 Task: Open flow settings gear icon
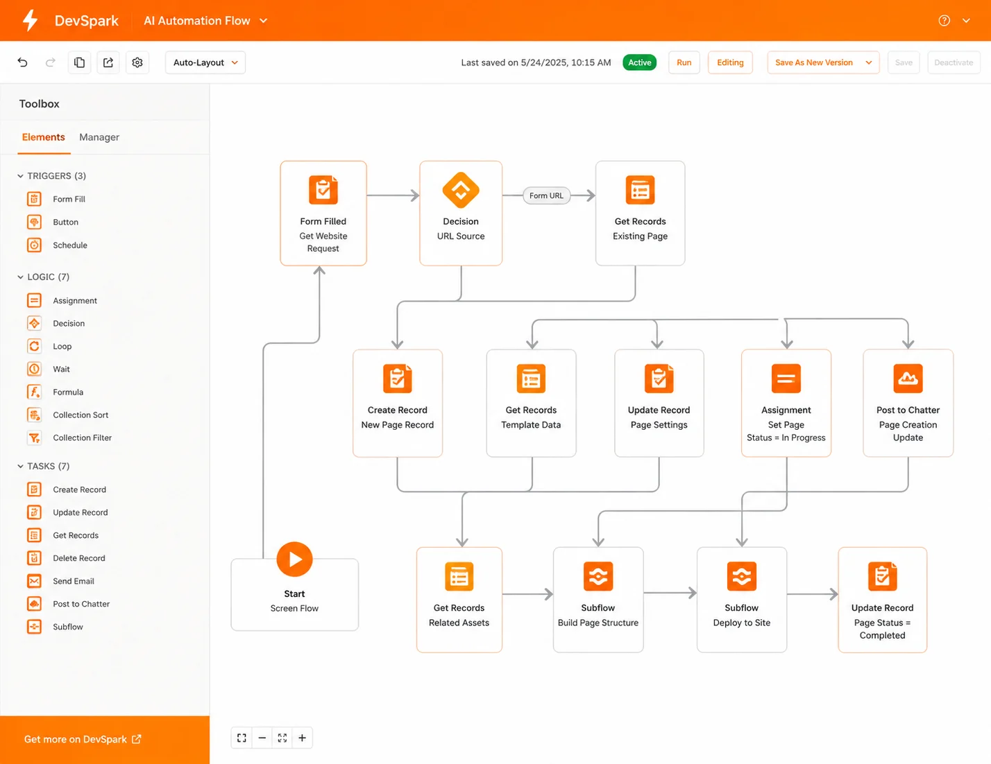click(x=137, y=62)
